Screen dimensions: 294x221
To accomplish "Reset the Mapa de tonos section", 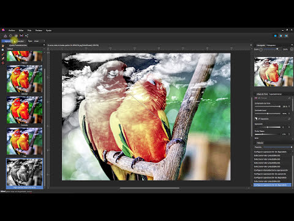I will coord(289,98).
